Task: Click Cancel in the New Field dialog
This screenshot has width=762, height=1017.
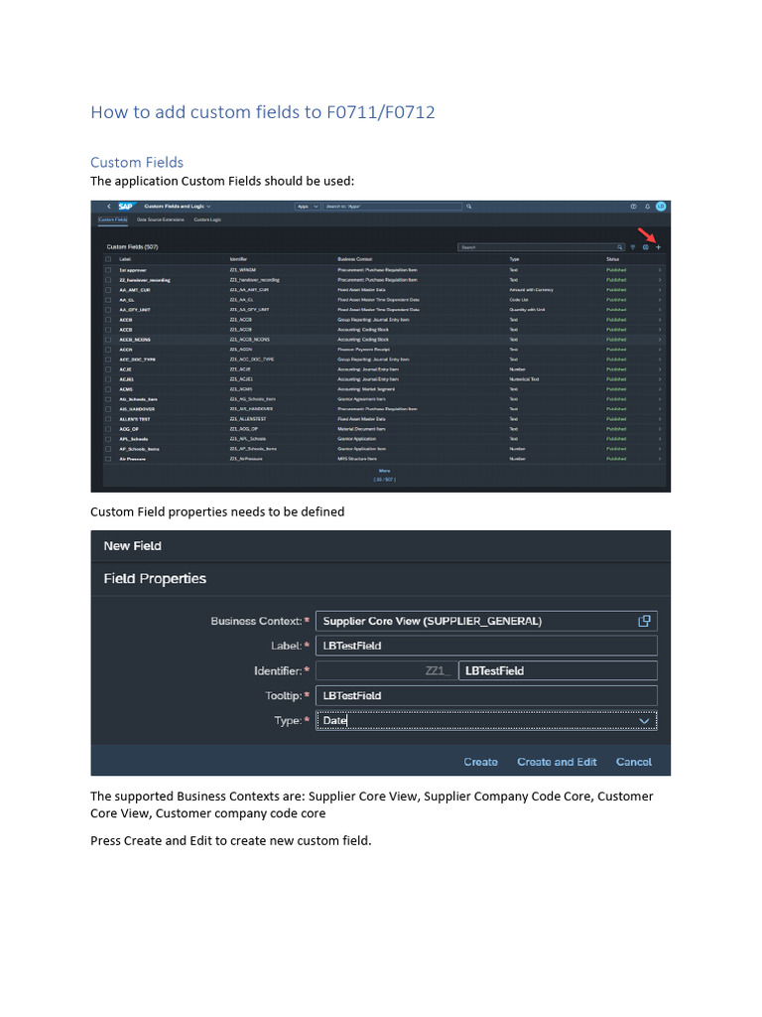Action: [634, 762]
